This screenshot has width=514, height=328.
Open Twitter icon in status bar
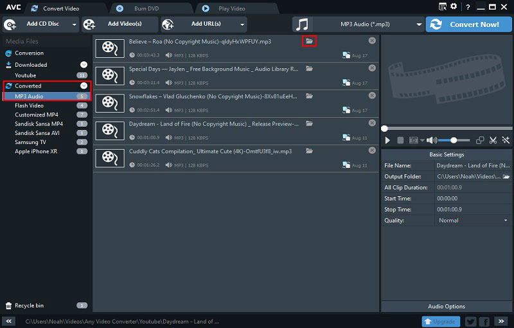[471, 322]
